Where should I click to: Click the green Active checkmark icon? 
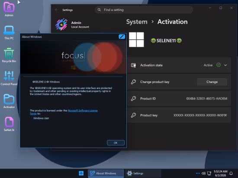click(219, 65)
